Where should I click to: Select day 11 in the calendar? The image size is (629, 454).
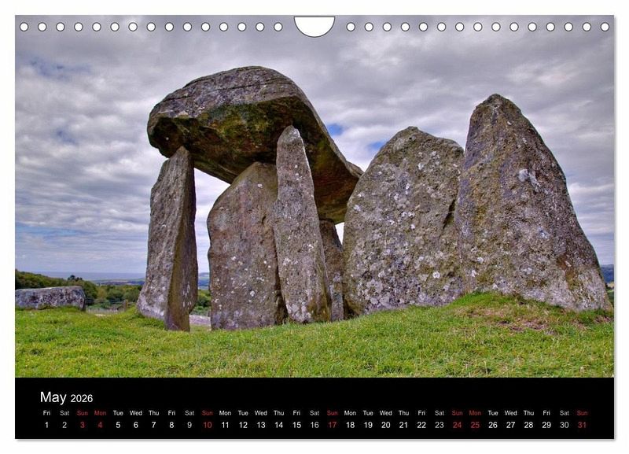pyautogui.click(x=225, y=425)
